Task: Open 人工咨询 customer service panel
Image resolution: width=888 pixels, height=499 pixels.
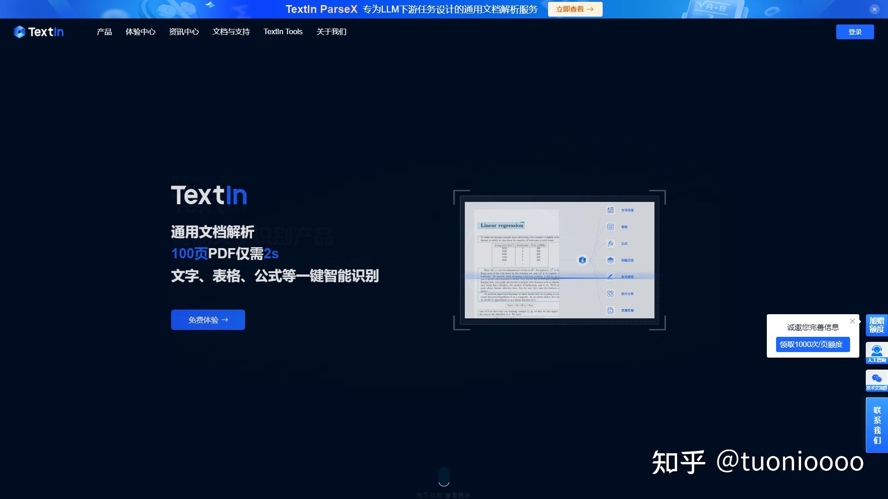Action: [876, 353]
